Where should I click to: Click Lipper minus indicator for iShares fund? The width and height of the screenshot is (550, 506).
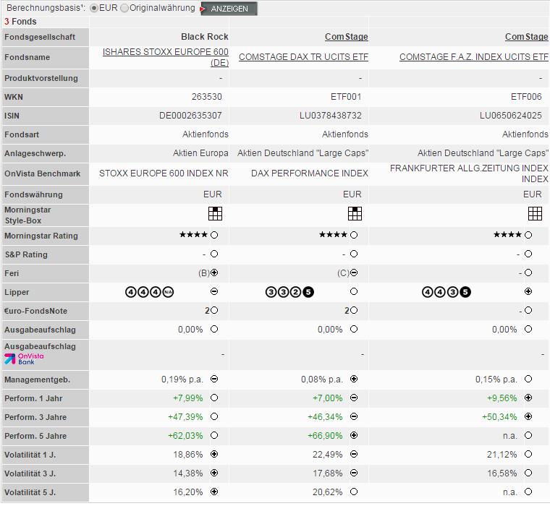(214, 291)
